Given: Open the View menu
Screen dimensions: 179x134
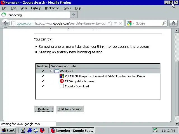Looking at the screenshot, I should tap(23, 8).
